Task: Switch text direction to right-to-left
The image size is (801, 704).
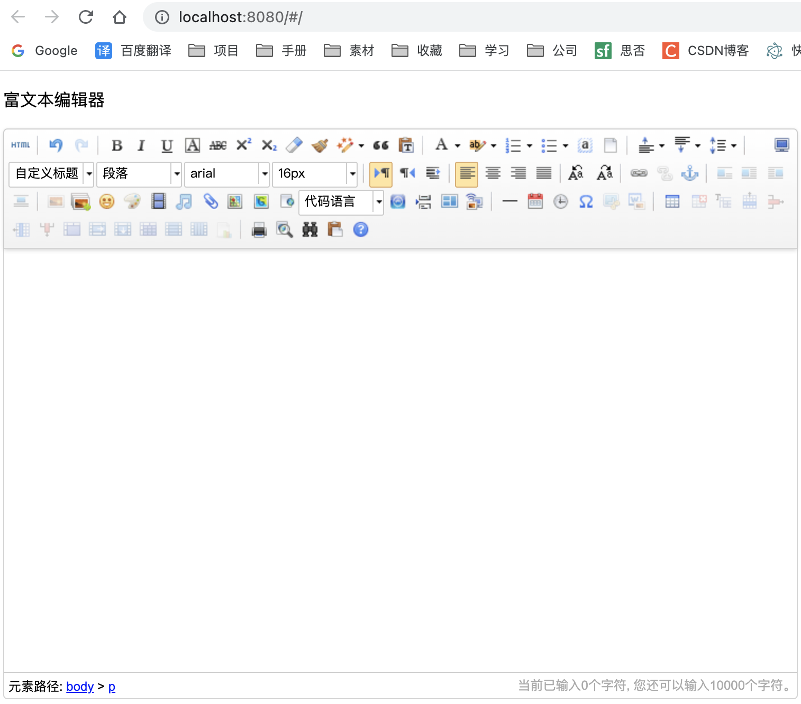Action: 407,173
